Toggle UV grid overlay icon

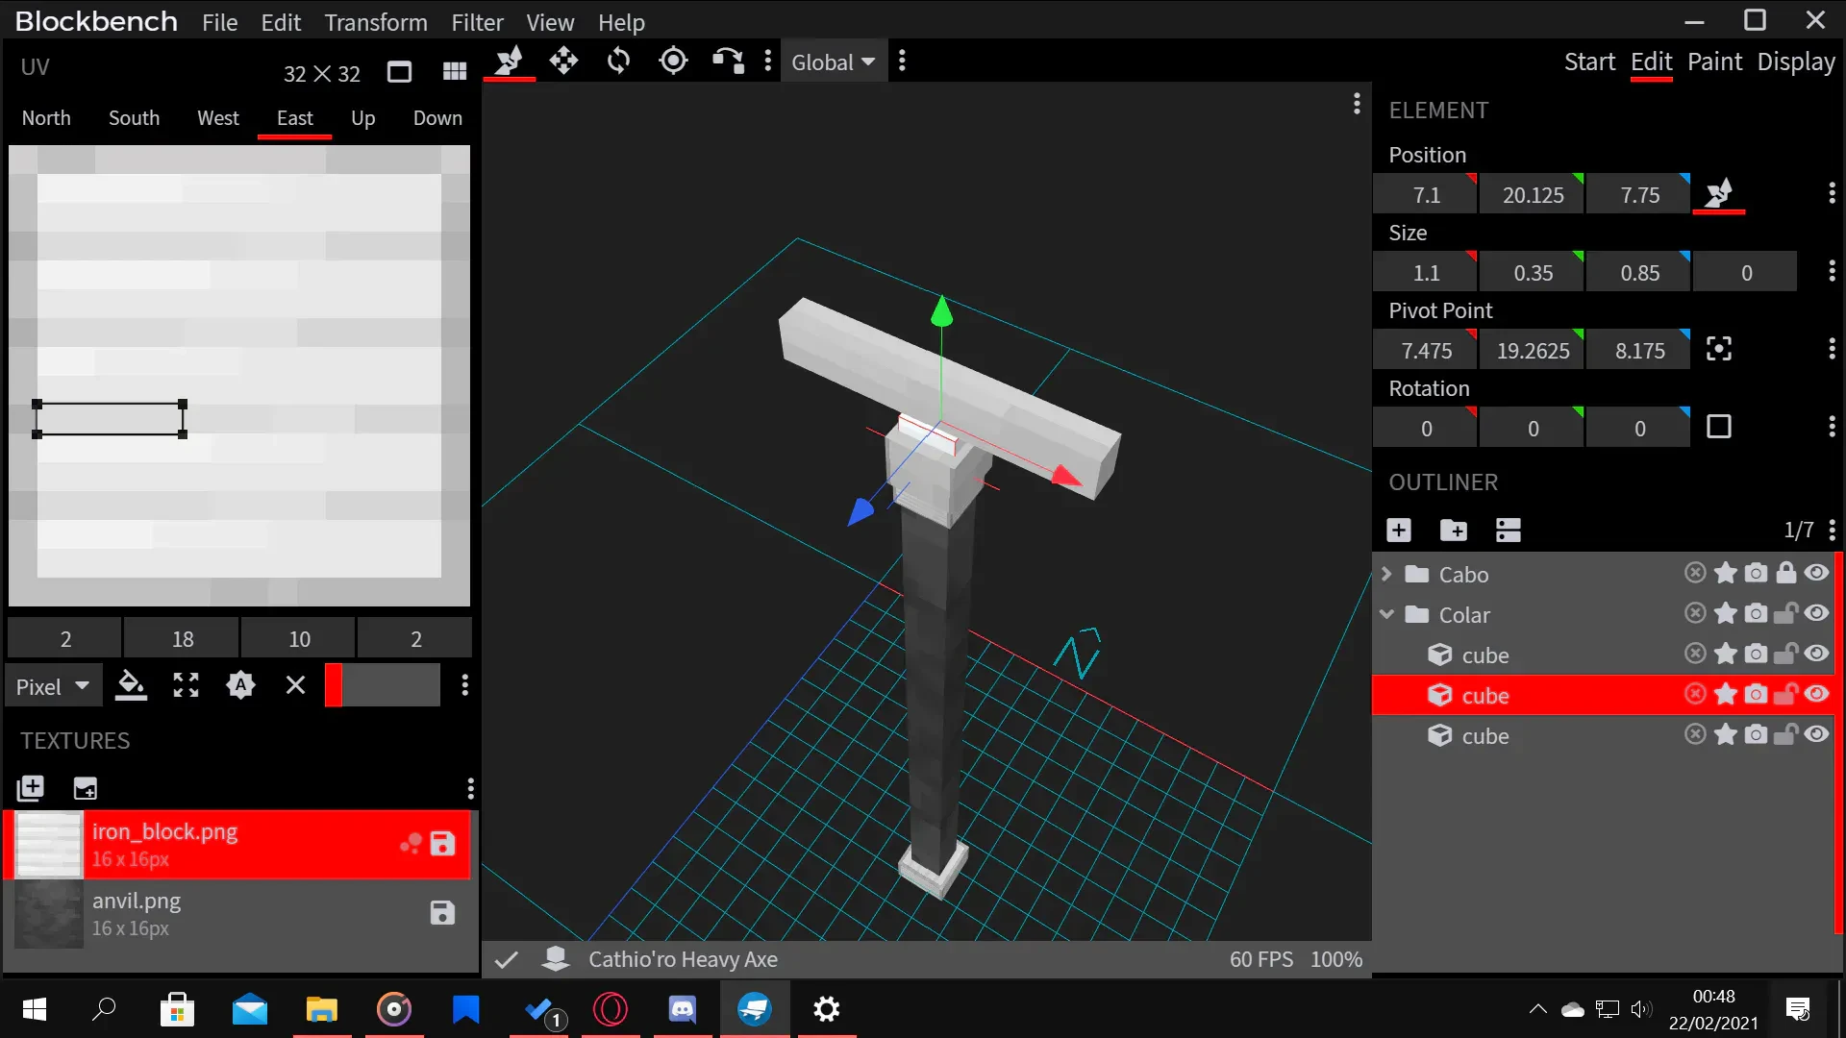click(454, 72)
